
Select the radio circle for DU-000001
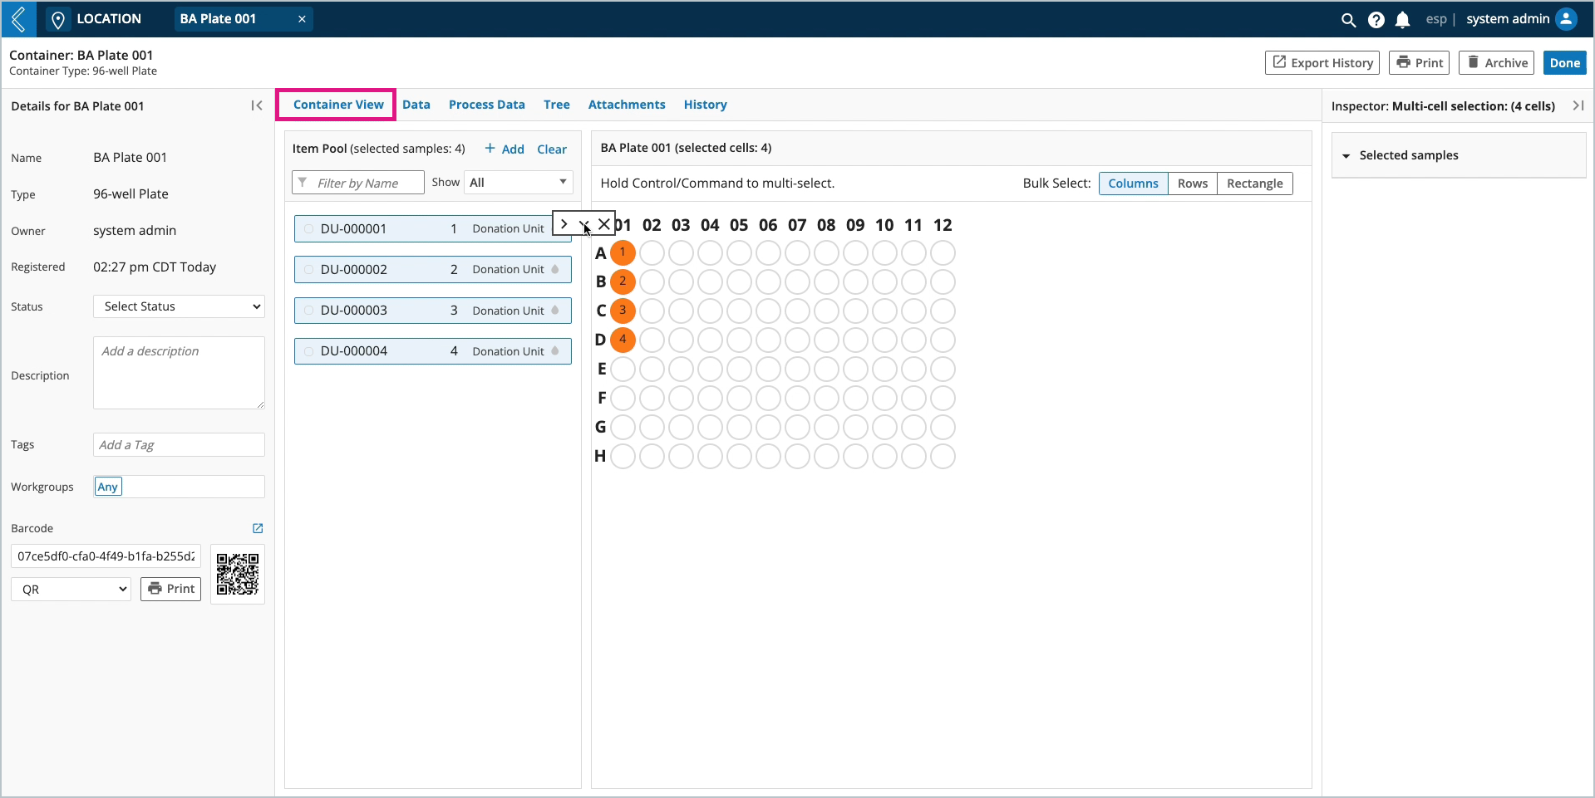(x=308, y=228)
